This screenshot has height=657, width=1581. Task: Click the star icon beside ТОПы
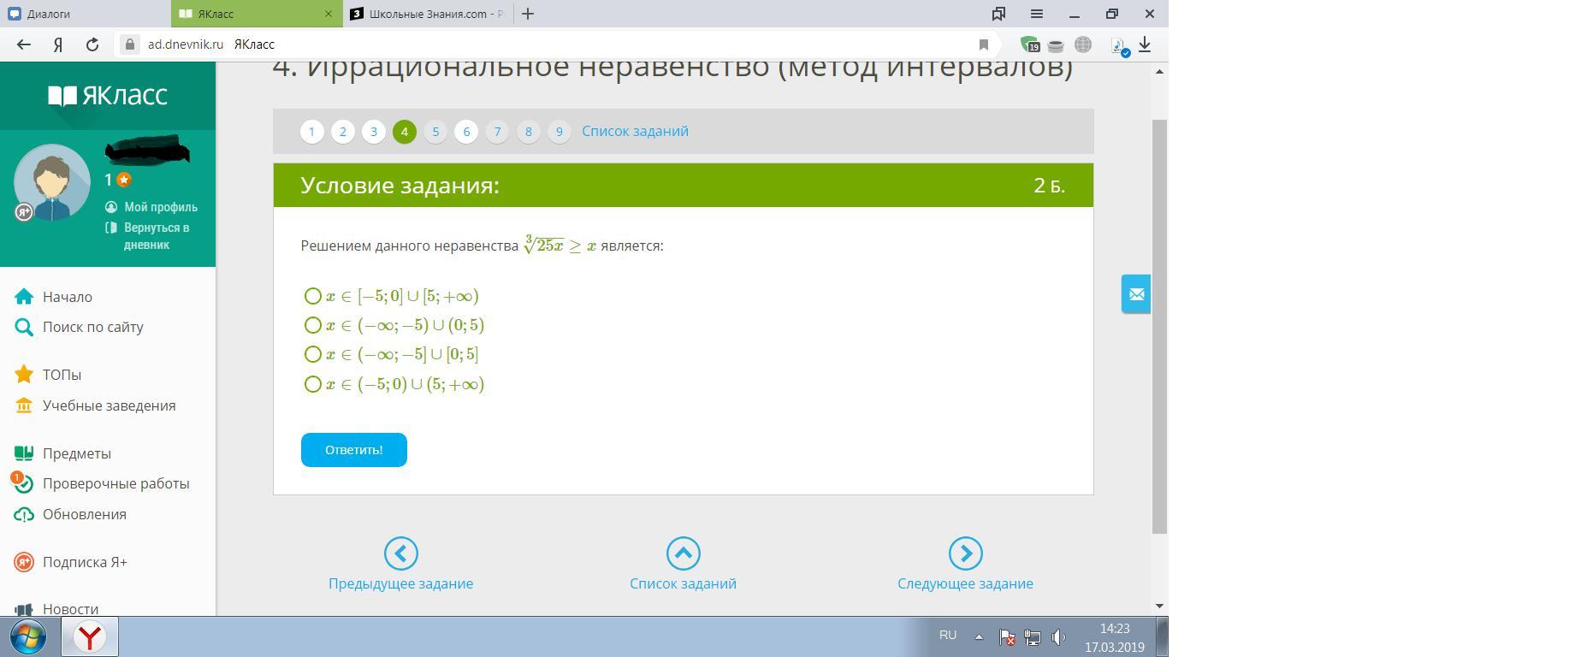tap(24, 375)
